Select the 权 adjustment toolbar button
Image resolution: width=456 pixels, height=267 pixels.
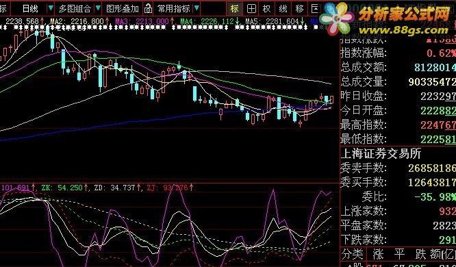click(266, 9)
